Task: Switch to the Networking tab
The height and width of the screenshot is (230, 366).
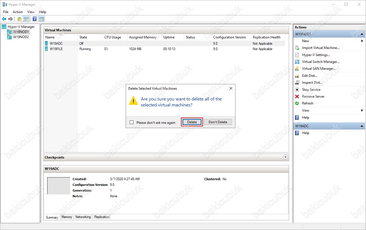Action: (x=83, y=217)
